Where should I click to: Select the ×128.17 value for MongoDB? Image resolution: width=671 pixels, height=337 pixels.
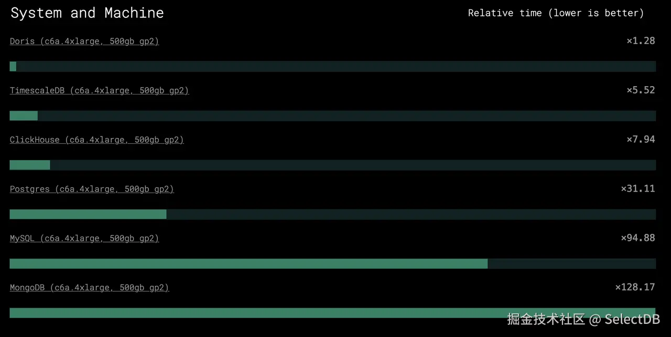point(635,288)
